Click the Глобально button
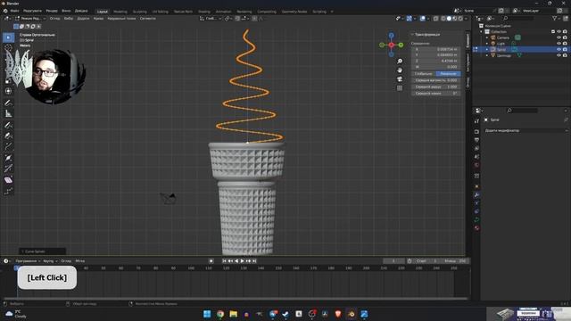571x321 pixels. tap(423, 73)
